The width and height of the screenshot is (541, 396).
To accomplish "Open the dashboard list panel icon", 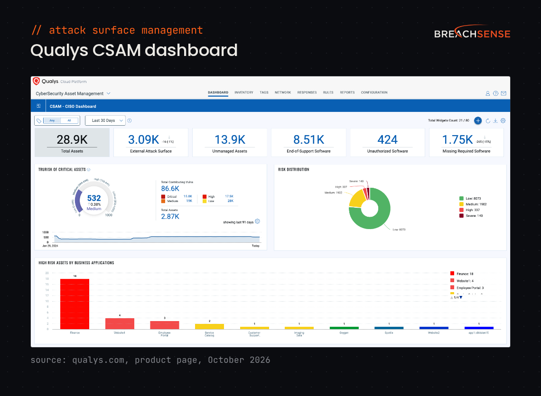I will (x=38, y=106).
